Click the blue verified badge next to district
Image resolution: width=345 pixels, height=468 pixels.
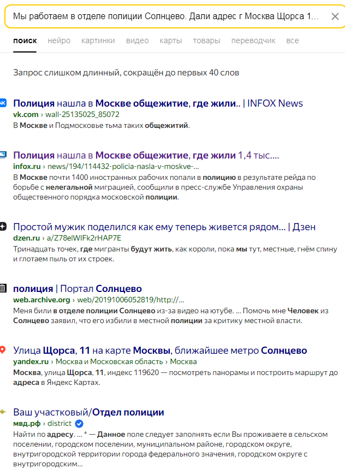(79, 424)
